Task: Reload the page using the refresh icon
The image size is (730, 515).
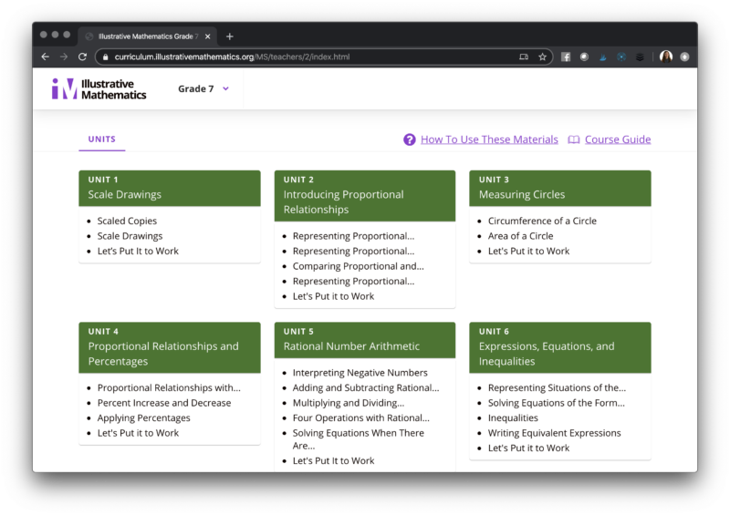Action: pyautogui.click(x=82, y=57)
